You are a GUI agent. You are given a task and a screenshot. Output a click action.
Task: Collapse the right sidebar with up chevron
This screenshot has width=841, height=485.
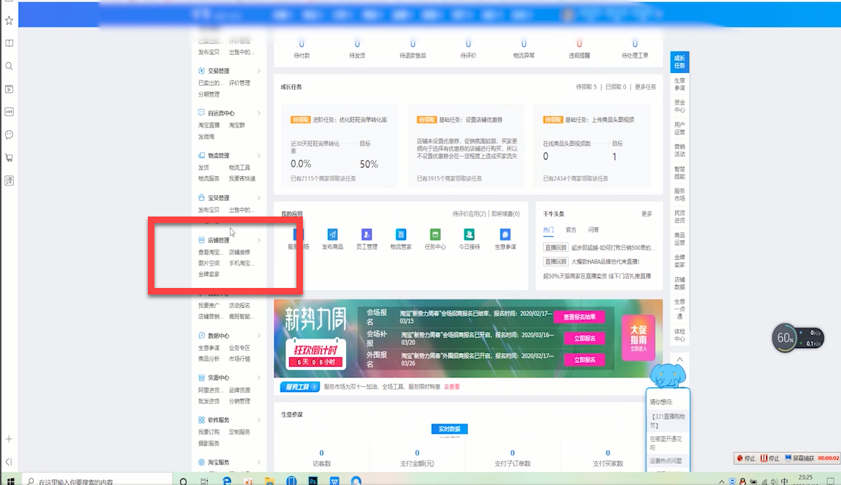679,359
